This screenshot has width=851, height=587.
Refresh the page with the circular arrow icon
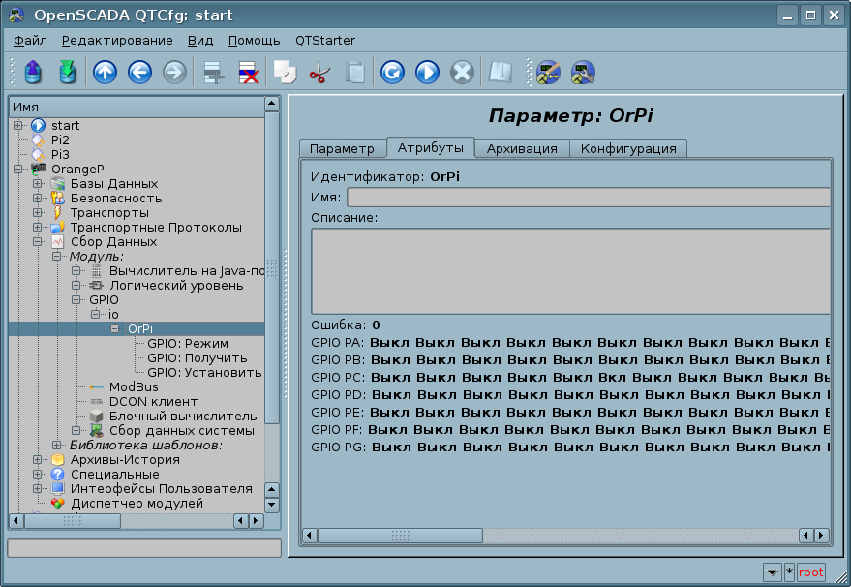(x=392, y=72)
